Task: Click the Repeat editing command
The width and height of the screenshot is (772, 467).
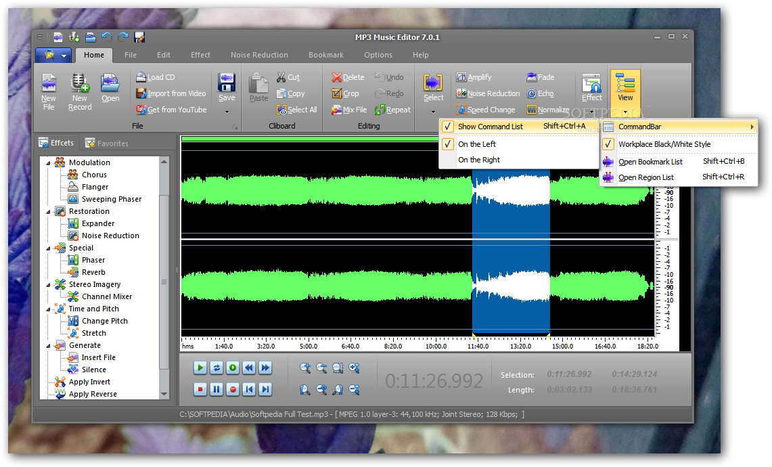Action: [x=393, y=110]
